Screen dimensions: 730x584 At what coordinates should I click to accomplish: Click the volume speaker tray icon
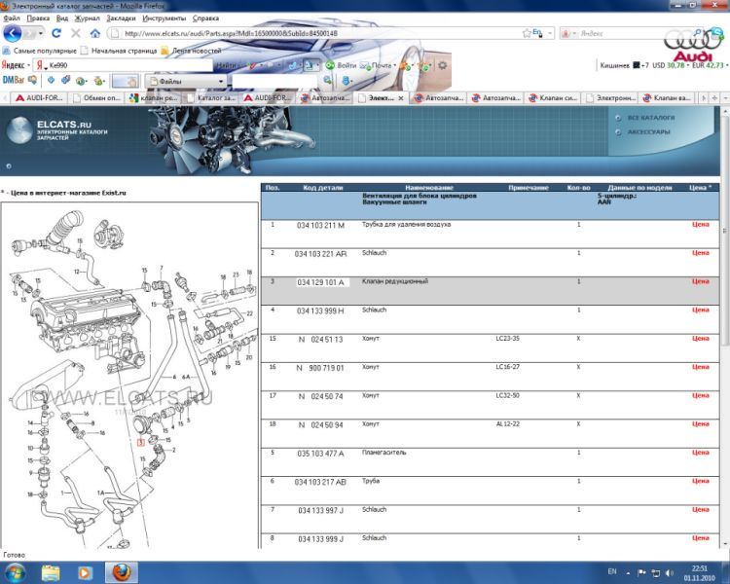coord(670,572)
